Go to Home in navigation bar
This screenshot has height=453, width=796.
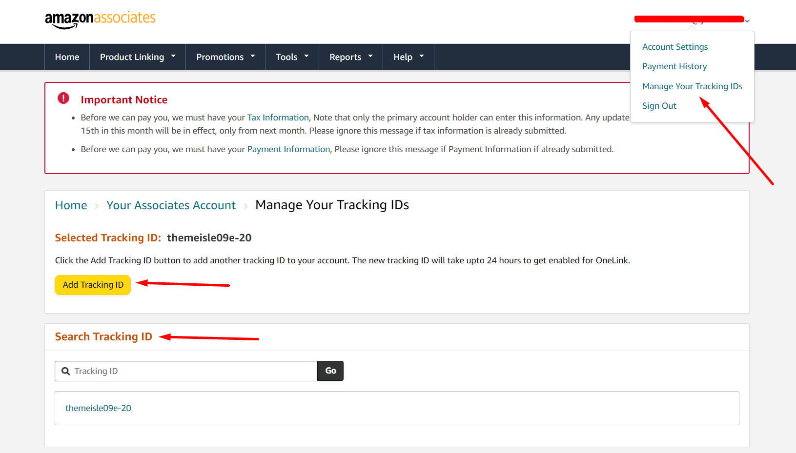click(67, 57)
